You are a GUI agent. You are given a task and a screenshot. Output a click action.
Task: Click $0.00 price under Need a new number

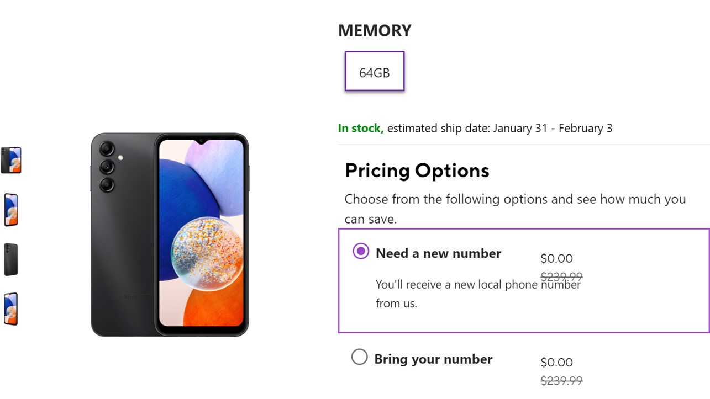pyautogui.click(x=556, y=258)
